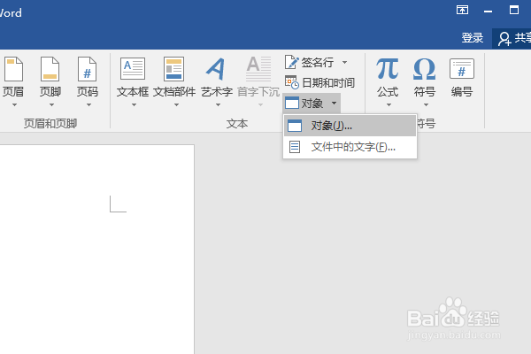Expand the 对象 dropdown arrow

[x=334, y=103]
